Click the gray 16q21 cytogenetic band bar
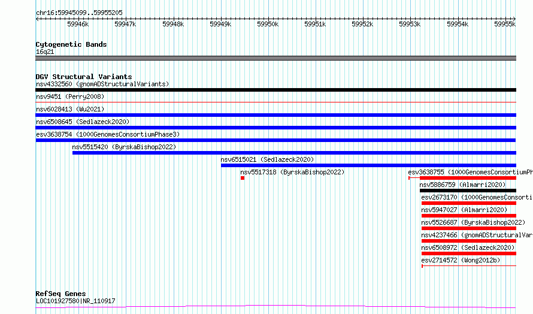Screen dimensions: 533x314 click(x=275, y=58)
